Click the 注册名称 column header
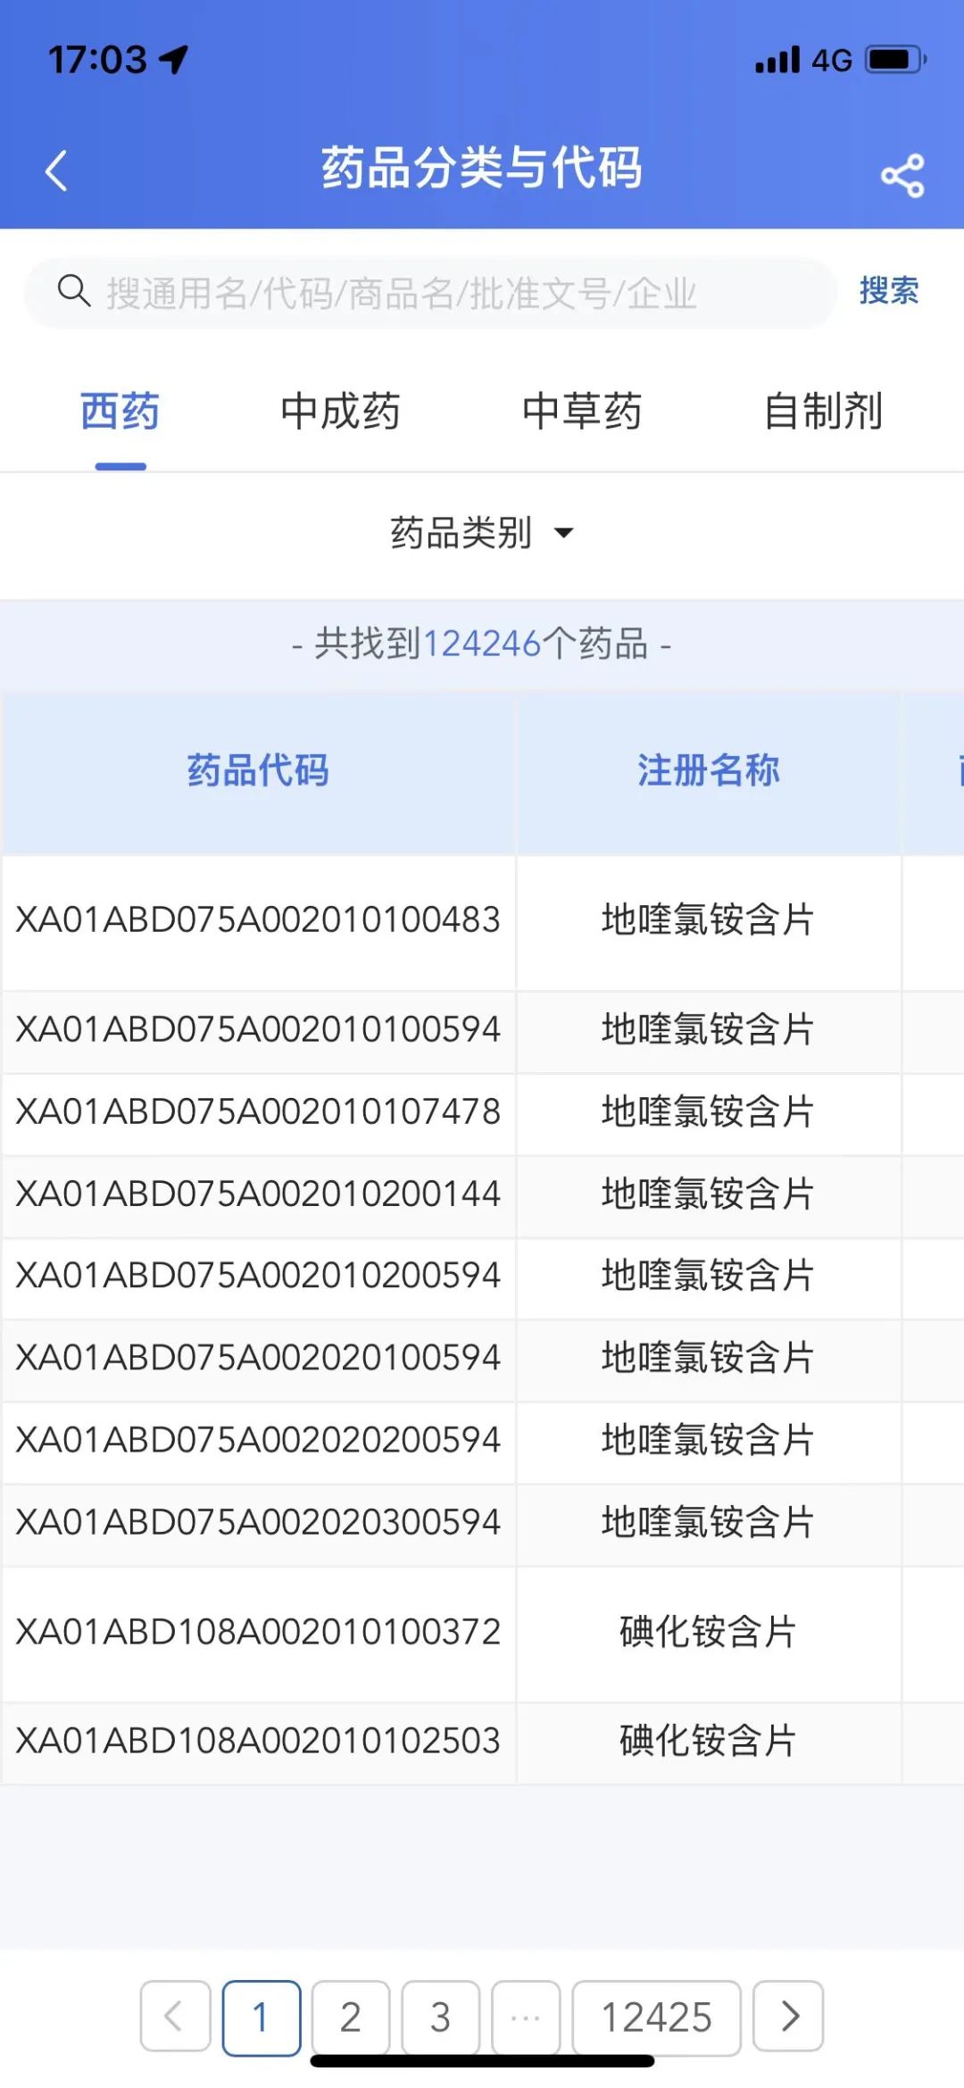 click(x=709, y=770)
